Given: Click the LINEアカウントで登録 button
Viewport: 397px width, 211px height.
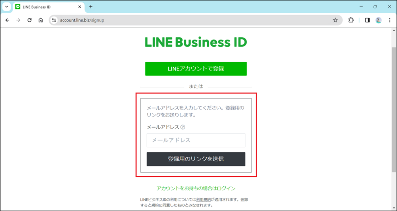Looking at the screenshot, I should point(196,69).
